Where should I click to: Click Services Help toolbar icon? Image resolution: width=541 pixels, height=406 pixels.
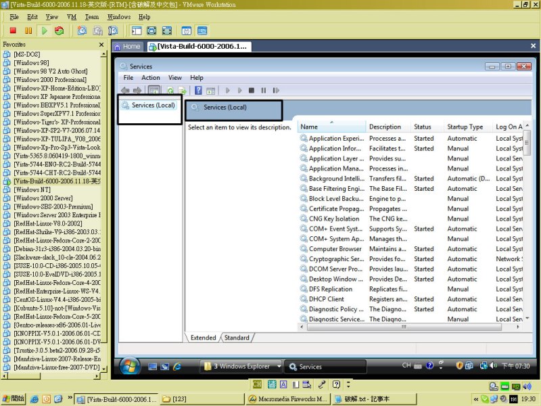click(198, 91)
